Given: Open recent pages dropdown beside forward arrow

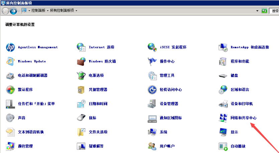Looking at the screenshot, I should coord(19,11).
